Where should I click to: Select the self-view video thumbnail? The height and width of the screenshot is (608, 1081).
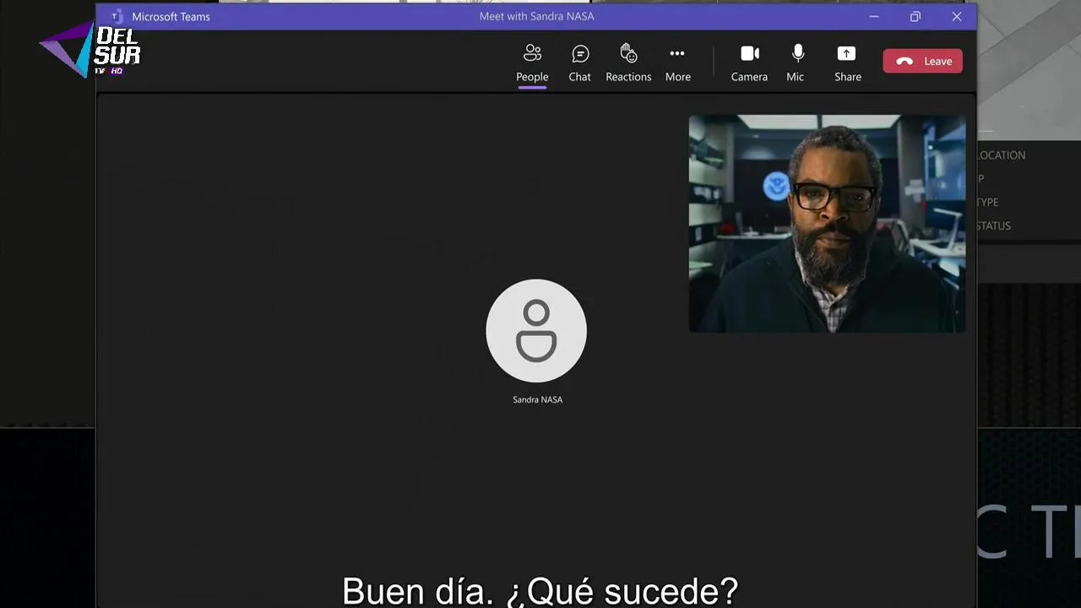pos(827,224)
